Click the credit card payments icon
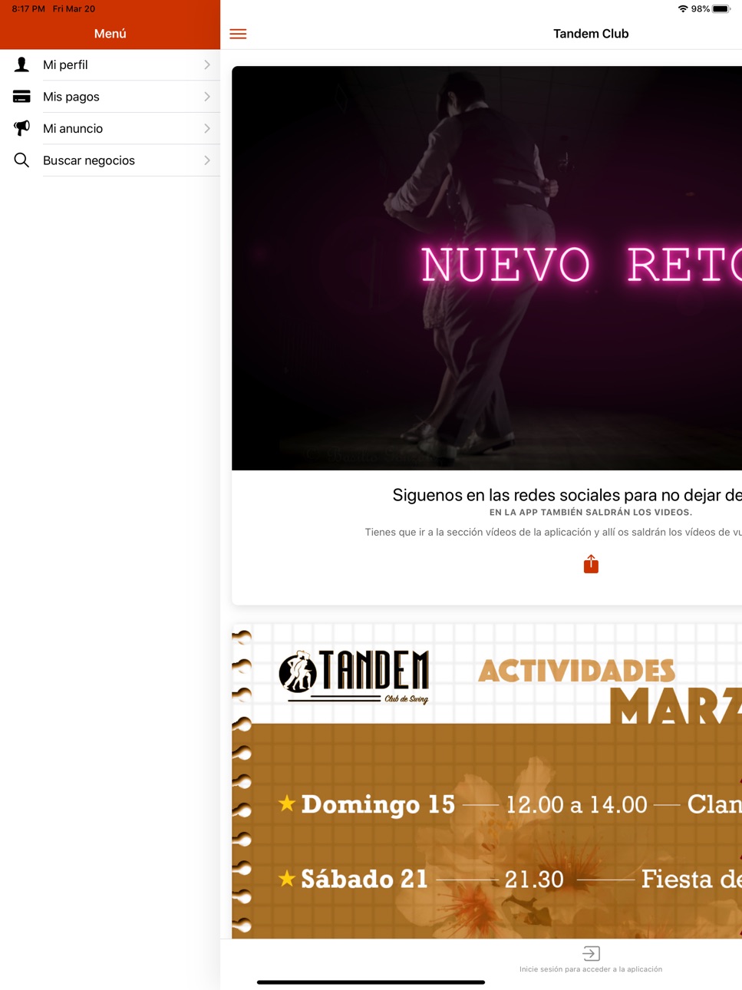742x990 pixels. point(21,97)
